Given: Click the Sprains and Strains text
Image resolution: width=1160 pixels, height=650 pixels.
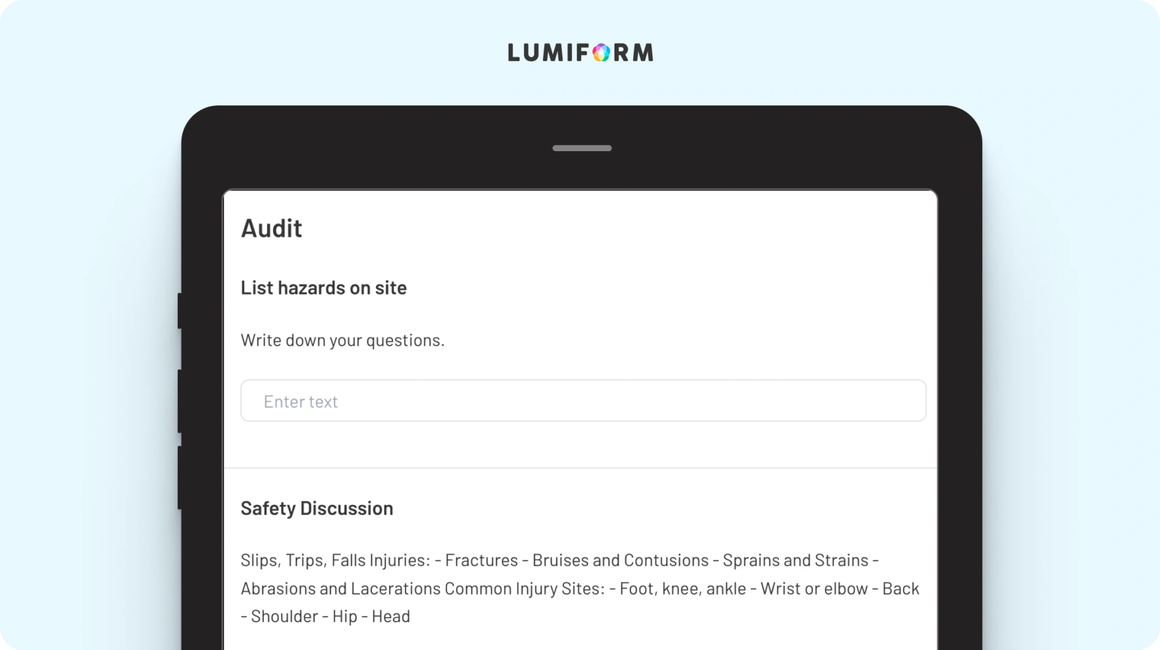Looking at the screenshot, I should (796, 560).
